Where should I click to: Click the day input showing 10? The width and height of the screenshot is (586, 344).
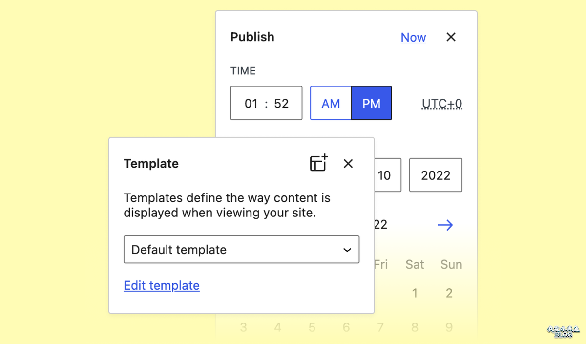click(x=387, y=175)
